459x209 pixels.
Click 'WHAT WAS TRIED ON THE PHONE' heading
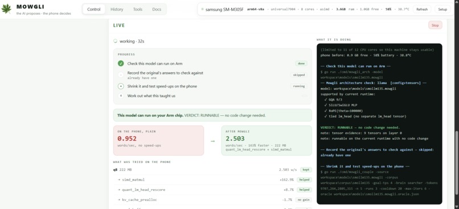point(142,162)
